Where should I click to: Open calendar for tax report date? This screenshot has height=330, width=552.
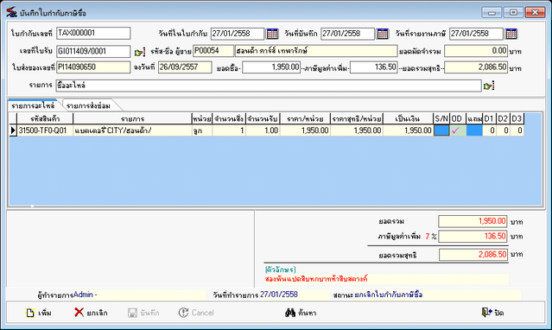(511, 34)
